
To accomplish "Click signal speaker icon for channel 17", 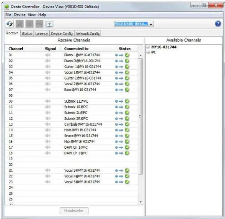I will tap(48, 147).
